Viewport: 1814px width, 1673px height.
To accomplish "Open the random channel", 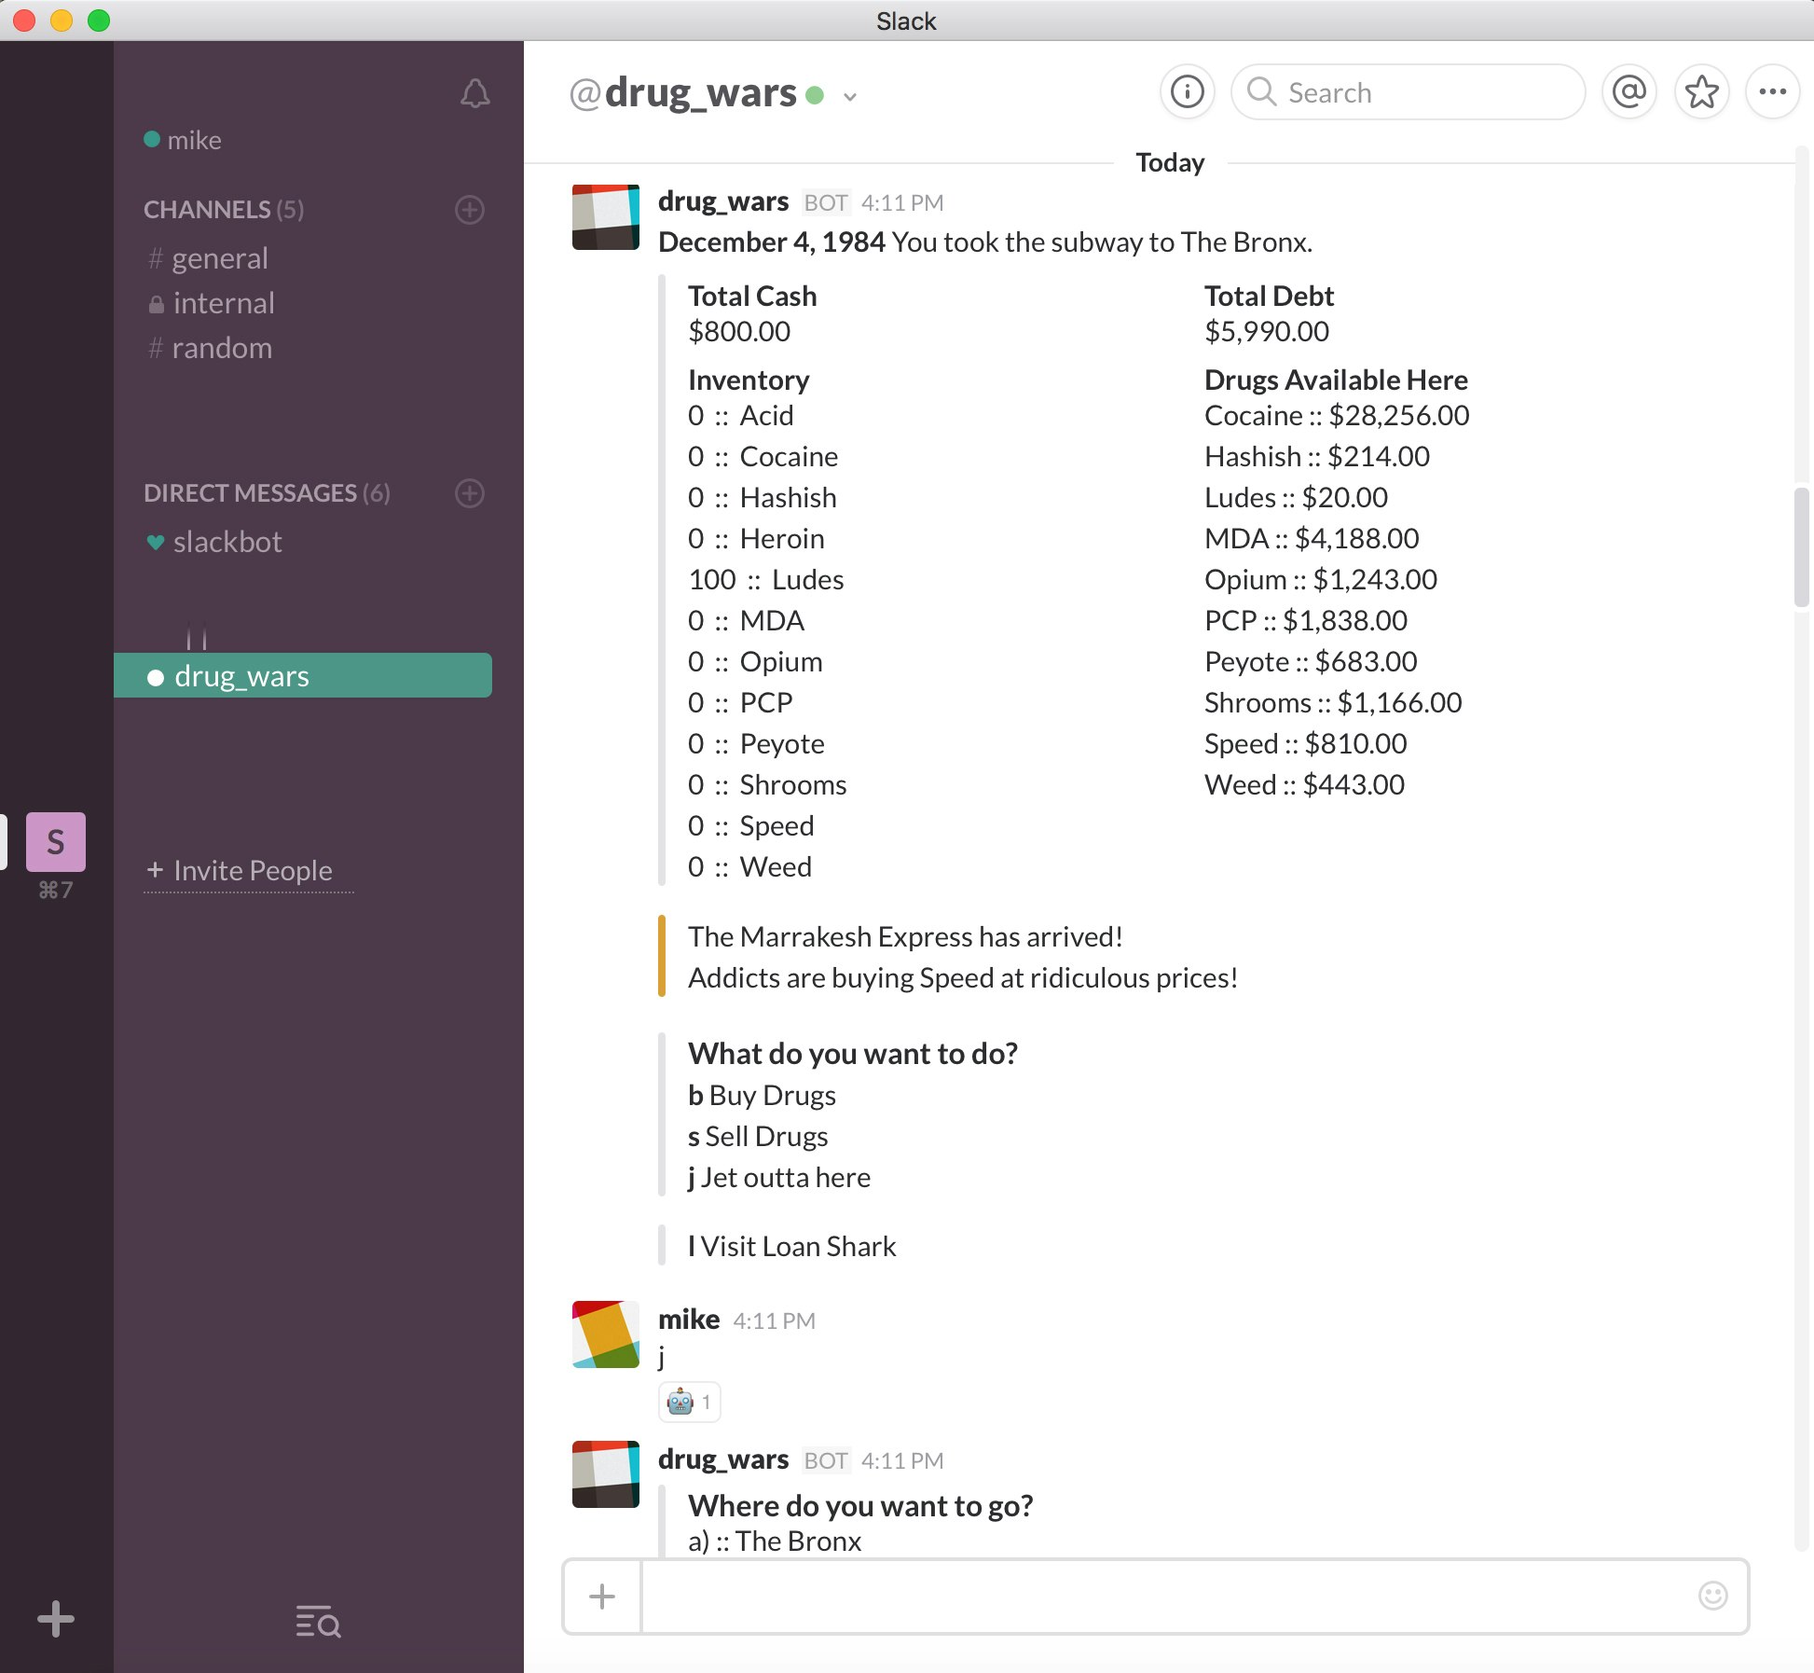I will [222, 348].
